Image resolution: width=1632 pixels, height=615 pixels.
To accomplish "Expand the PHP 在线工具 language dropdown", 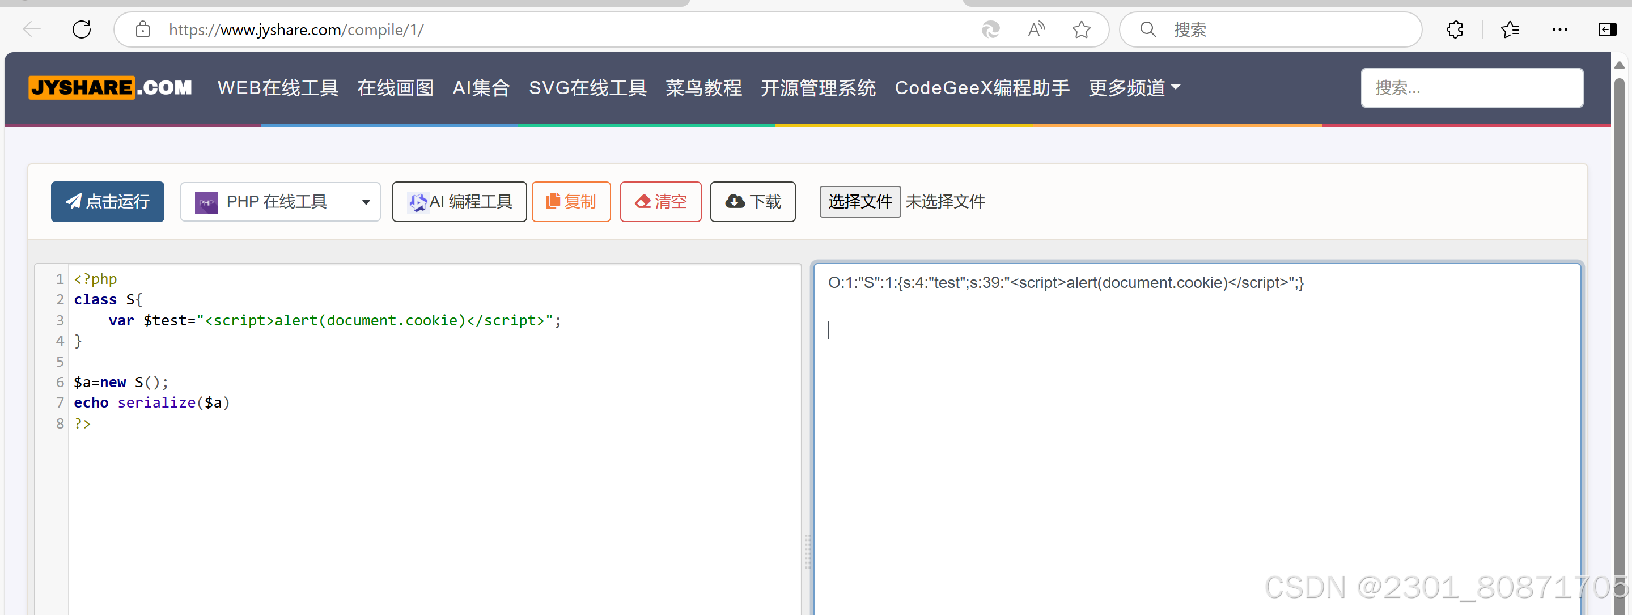I will point(280,202).
